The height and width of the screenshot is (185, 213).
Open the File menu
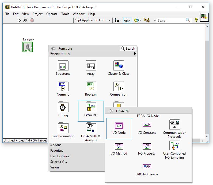coord(7,14)
